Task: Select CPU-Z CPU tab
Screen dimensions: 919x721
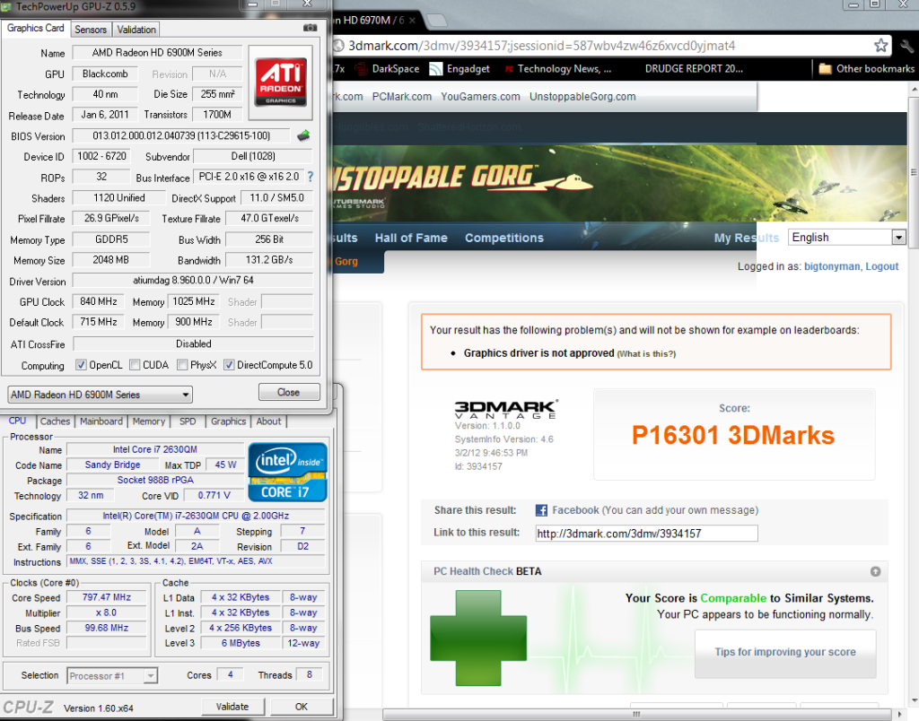Action: (18, 421)
